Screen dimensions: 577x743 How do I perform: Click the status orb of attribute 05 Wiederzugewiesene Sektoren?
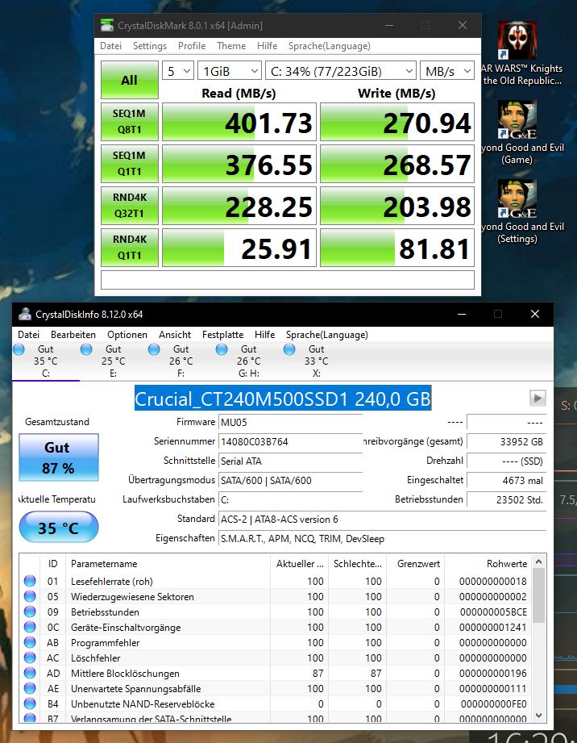click(x=30, y=596)
